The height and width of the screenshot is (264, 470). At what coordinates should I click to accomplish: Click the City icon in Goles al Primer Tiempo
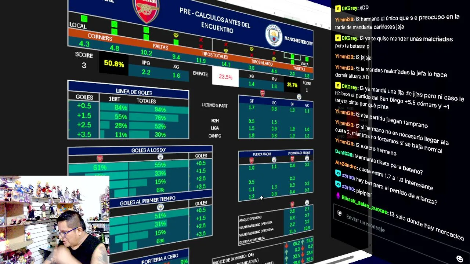click(x=160, y=208)
